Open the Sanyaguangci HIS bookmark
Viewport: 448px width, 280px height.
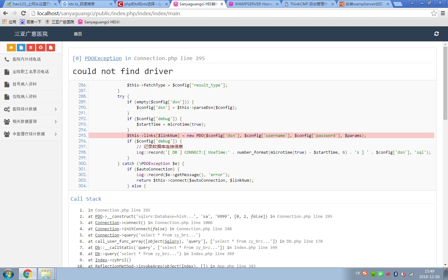point(99,22)
